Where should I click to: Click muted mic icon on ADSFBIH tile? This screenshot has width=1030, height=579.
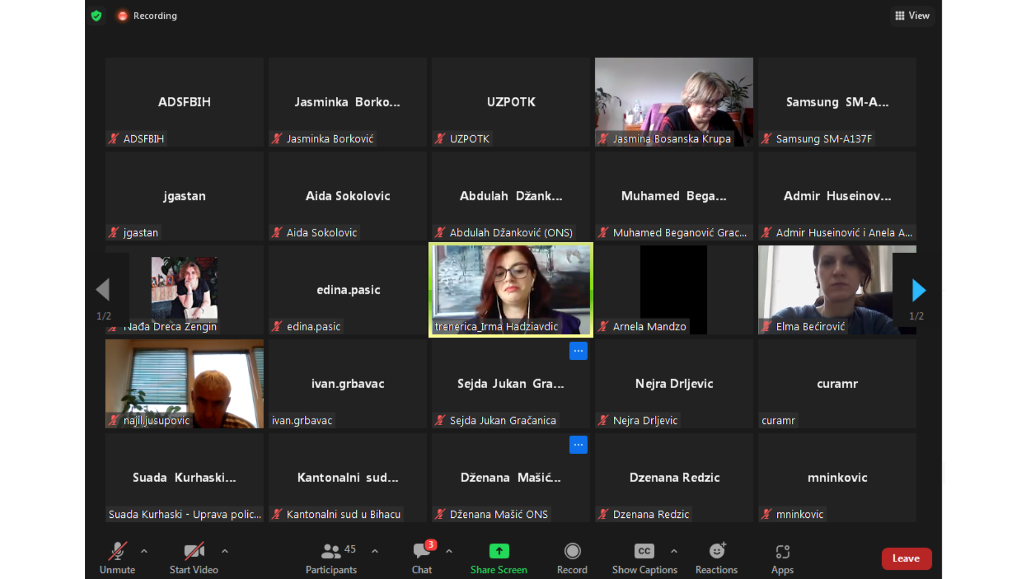tap(113, 139)
